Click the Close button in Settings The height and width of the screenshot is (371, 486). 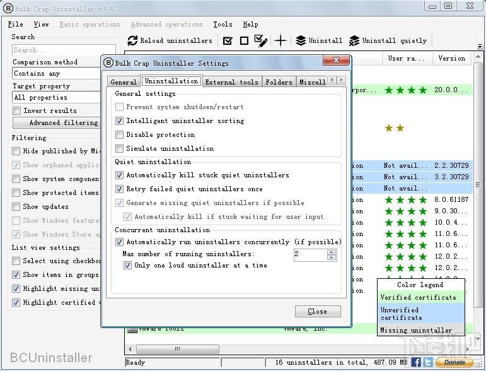tap(318, 312)
